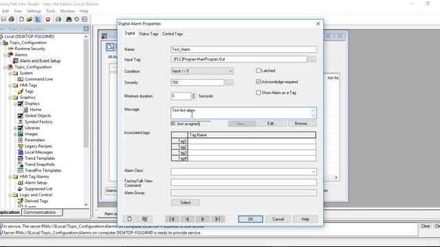Image resolution: width=440 pixels, height=247 pixels.
Task: Select the Digital tab
Action: click(130, 34)
